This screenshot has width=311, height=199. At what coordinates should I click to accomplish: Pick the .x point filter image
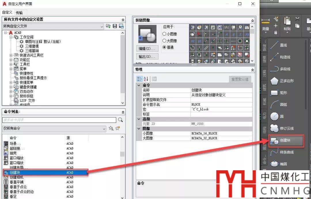pyautogui.click(x=227, y=34)
